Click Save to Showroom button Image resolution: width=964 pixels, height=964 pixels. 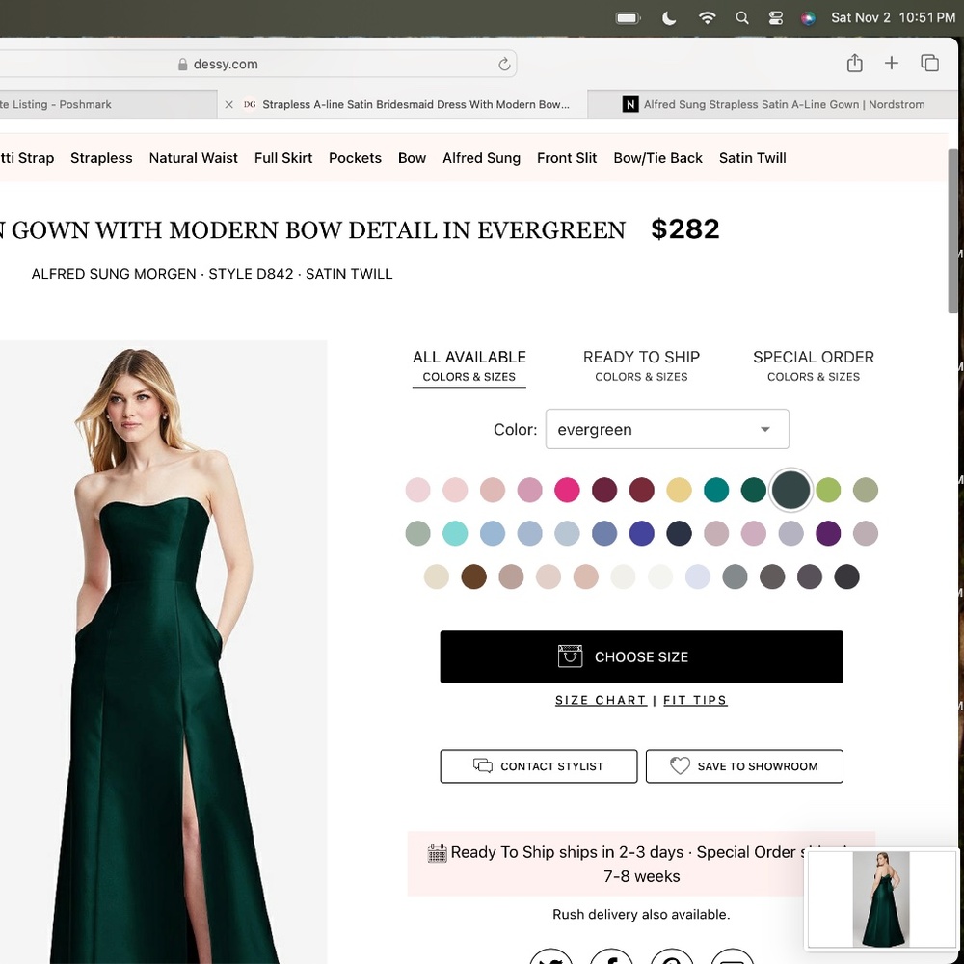(744, 766)
